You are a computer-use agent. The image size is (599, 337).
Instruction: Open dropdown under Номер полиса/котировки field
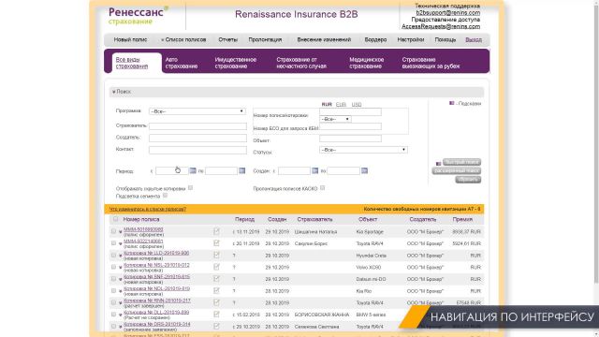click(x=335, y=119)
